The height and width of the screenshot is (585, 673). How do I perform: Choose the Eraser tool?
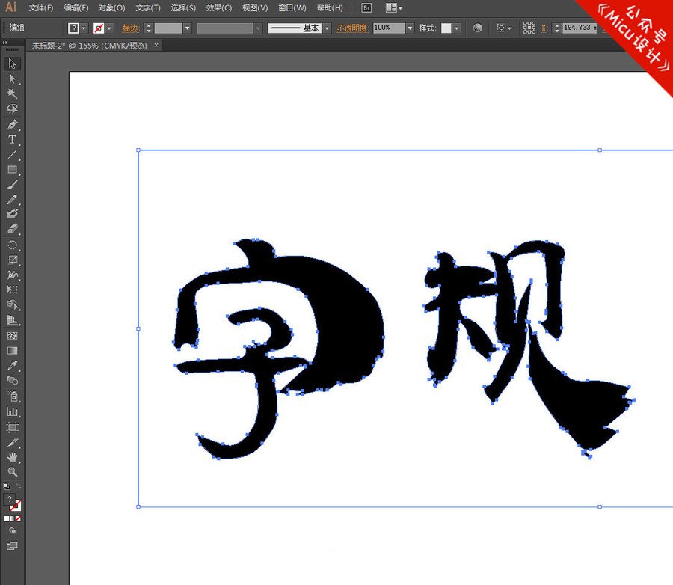pos(12,230)
